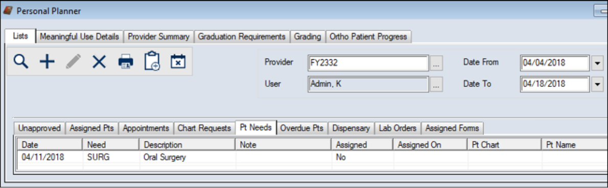
Task: Select the SURG need cell
Action: 110,157
